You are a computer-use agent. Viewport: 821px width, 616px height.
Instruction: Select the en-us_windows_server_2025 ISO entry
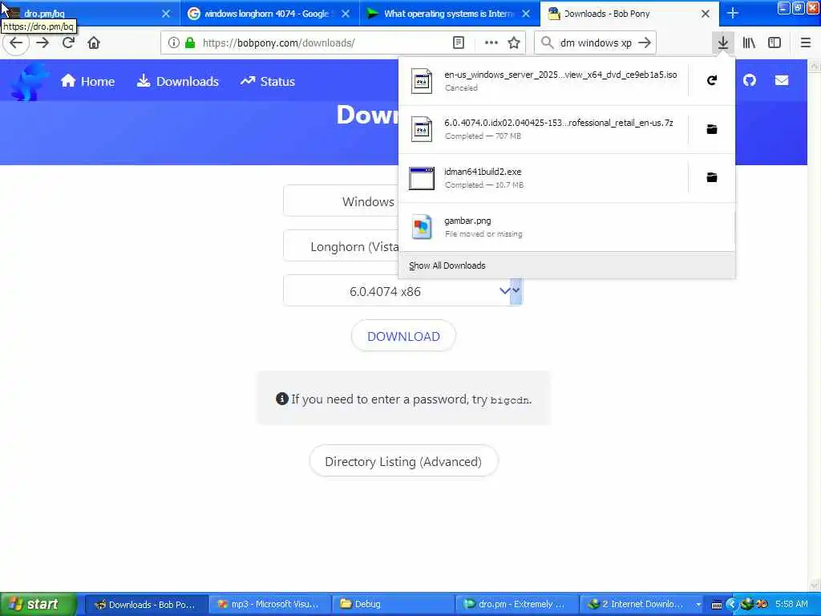pos(543,81)
